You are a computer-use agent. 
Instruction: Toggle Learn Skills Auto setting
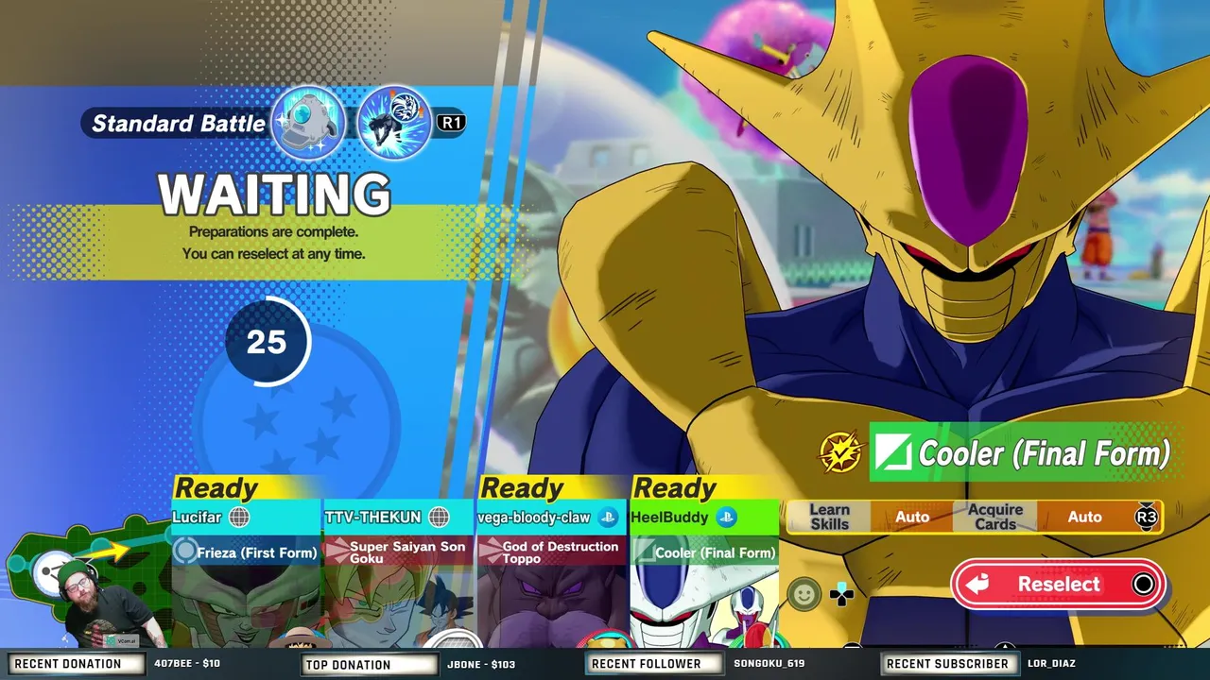[912, 517]
